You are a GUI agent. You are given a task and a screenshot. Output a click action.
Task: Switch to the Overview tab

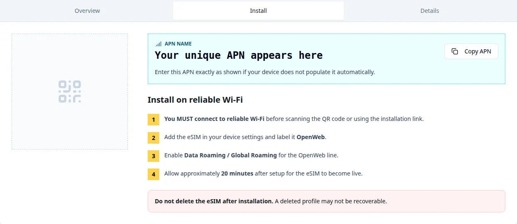coord(87,11)
